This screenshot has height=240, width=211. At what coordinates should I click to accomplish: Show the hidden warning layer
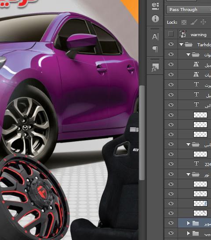[x=171, y=34]
